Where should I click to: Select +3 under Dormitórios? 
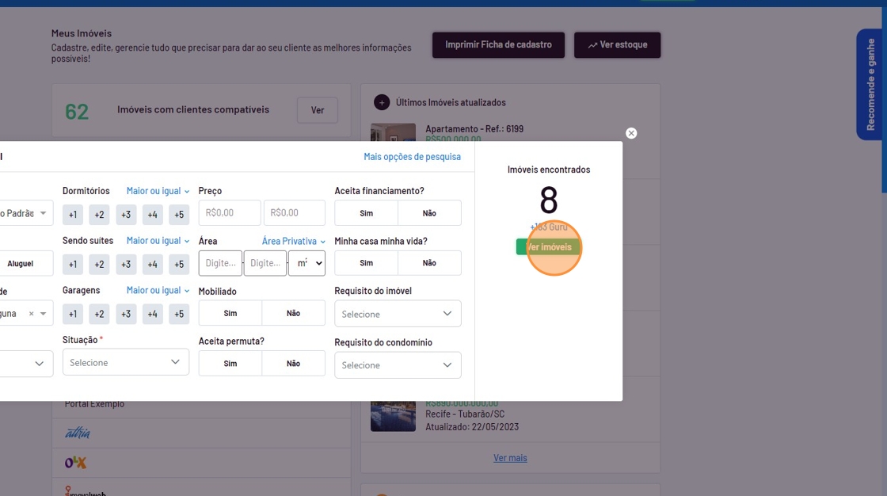click(125, 214)
